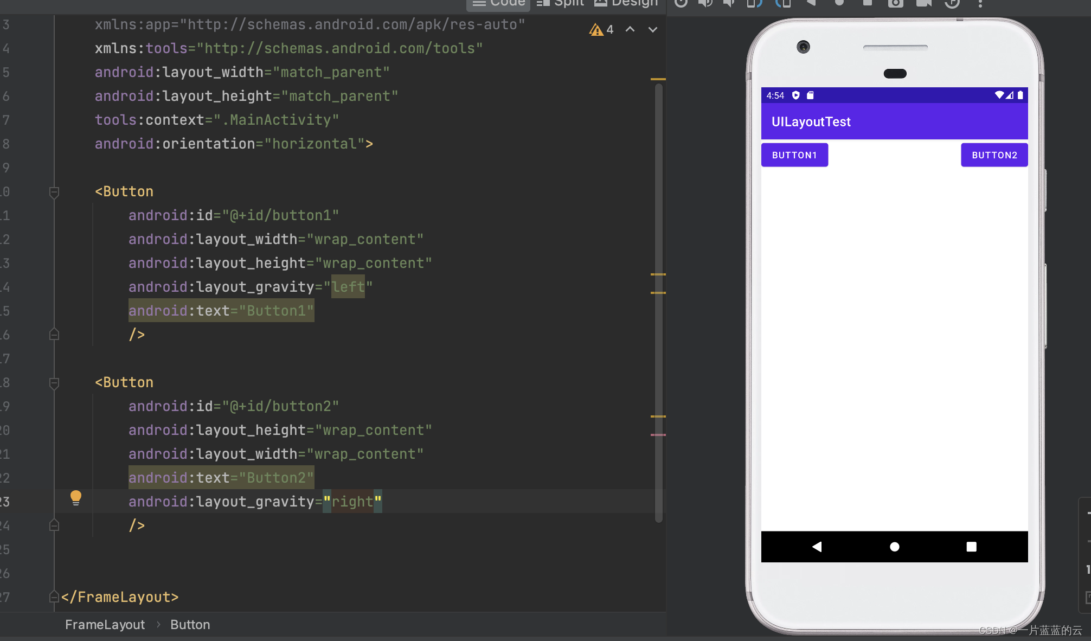Click the emulator power button icon
Image resolution: width=1091 pixels, height=641 pixels.
pos(681,3)
